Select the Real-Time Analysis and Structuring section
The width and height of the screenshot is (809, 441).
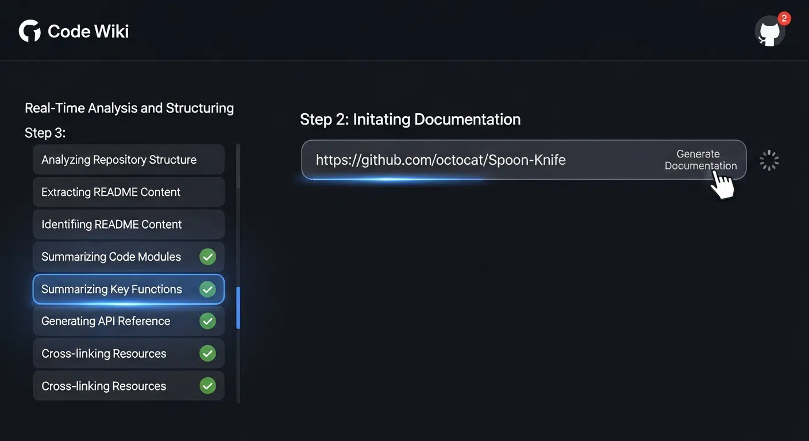point(129,107)
